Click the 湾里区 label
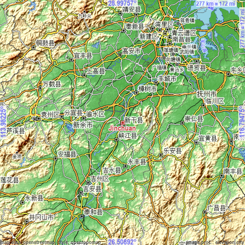Viewport: 245px width, 245px height. point(164,25)
